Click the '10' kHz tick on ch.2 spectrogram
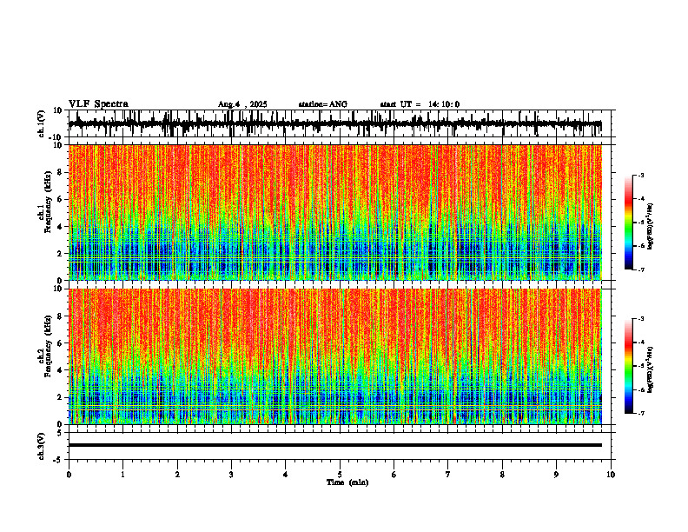 click(x=59, y=289)
